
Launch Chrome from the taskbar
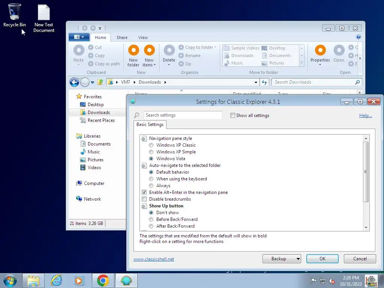point(103,280)
